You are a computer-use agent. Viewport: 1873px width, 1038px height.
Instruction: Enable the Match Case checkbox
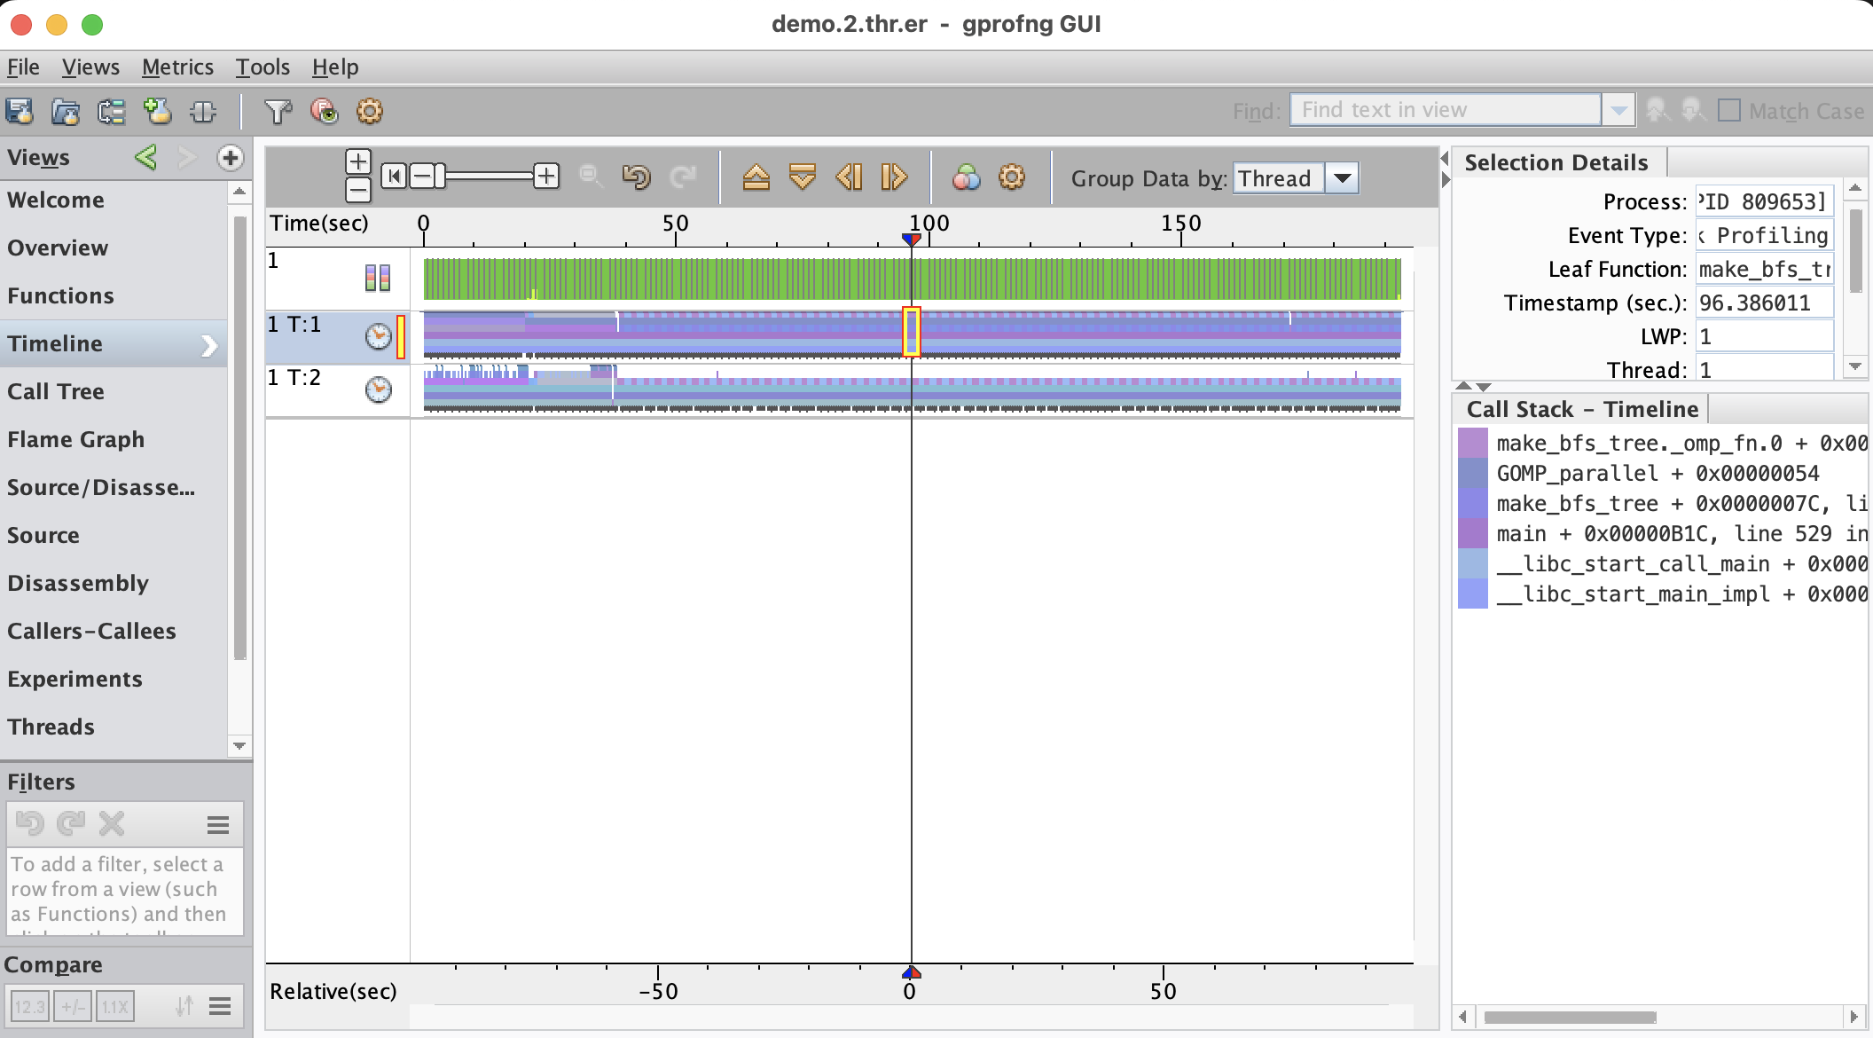[x=1728, y=111]
